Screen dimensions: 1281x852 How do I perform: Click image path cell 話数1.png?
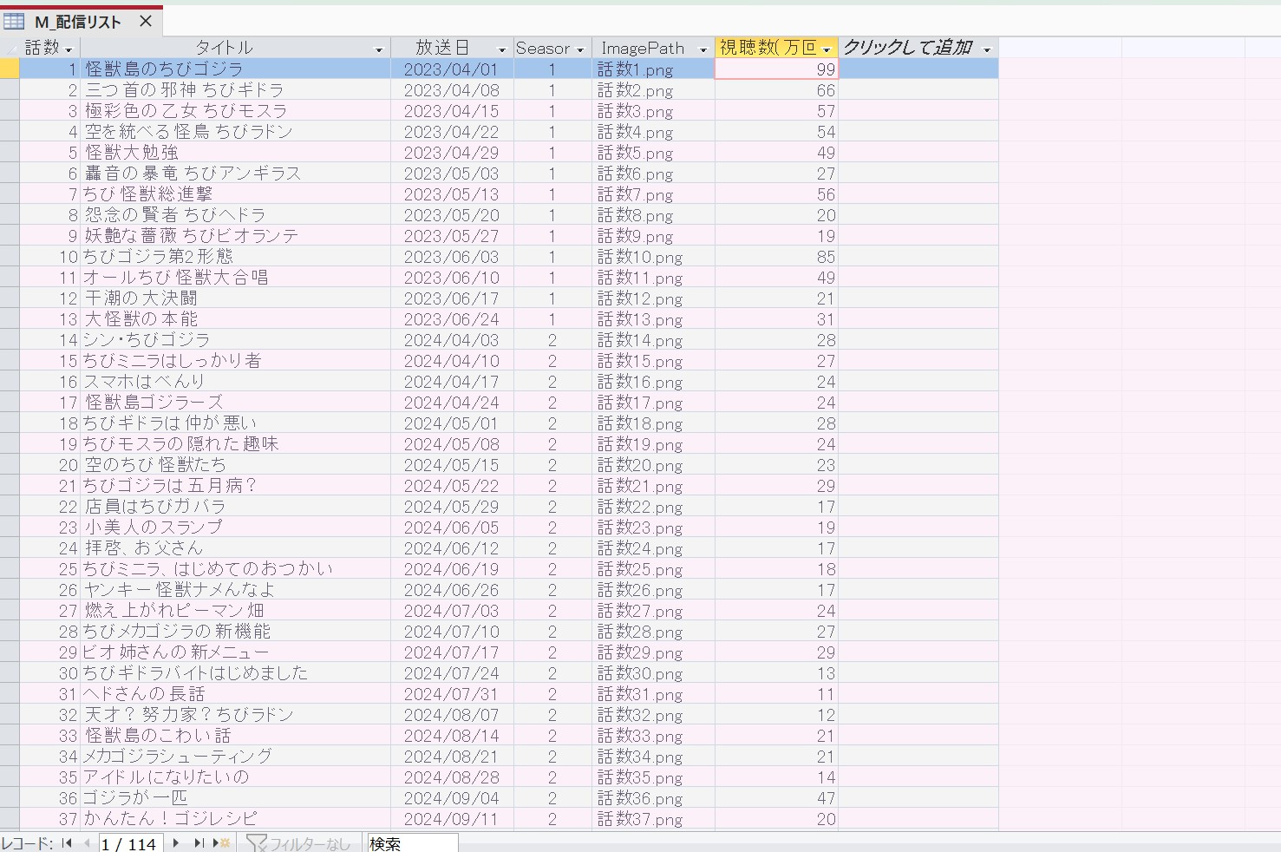tap(654, 69)
